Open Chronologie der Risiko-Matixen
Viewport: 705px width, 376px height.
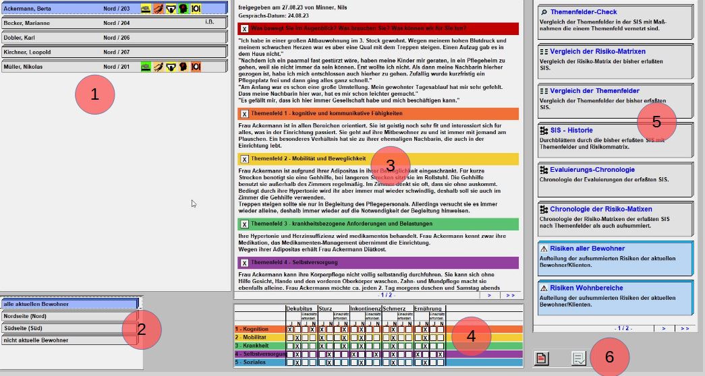615,218
